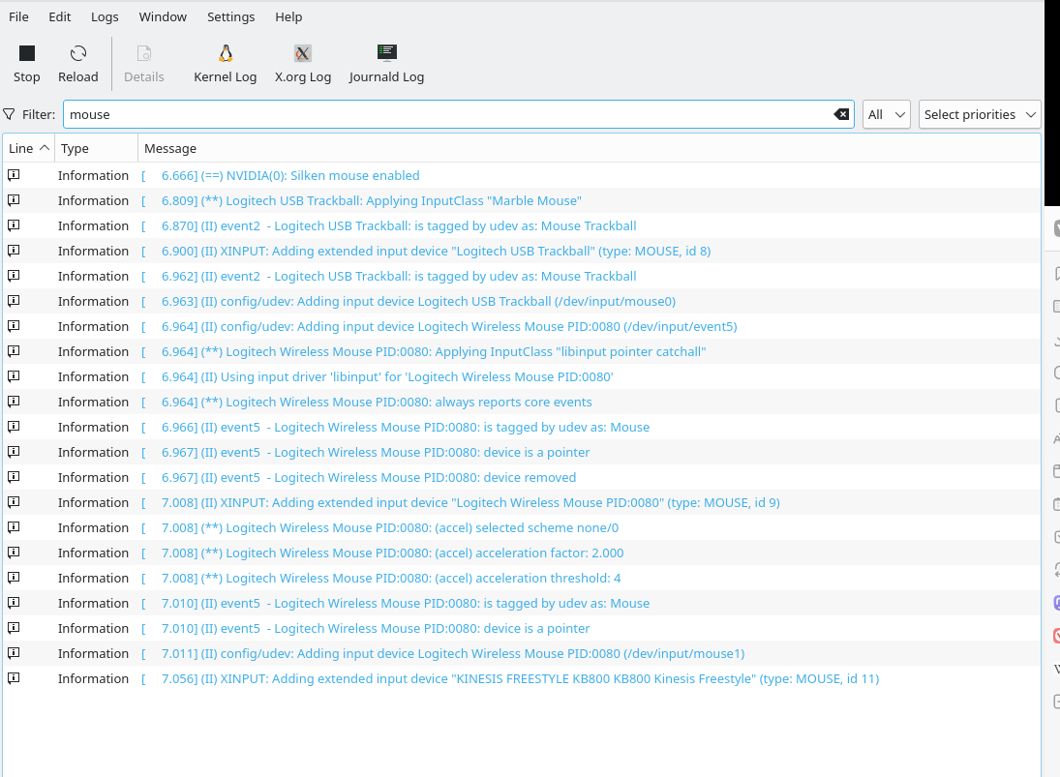Open the Edit menu
Viewport: 1060px width, 777px height.
point(59,16)
